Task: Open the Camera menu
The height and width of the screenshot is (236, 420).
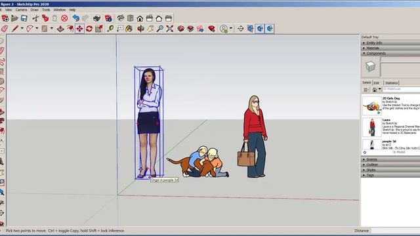Action: pos(21,10)
